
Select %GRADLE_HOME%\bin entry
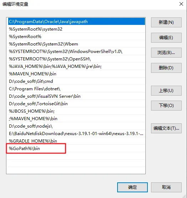(x=76, y=141)
